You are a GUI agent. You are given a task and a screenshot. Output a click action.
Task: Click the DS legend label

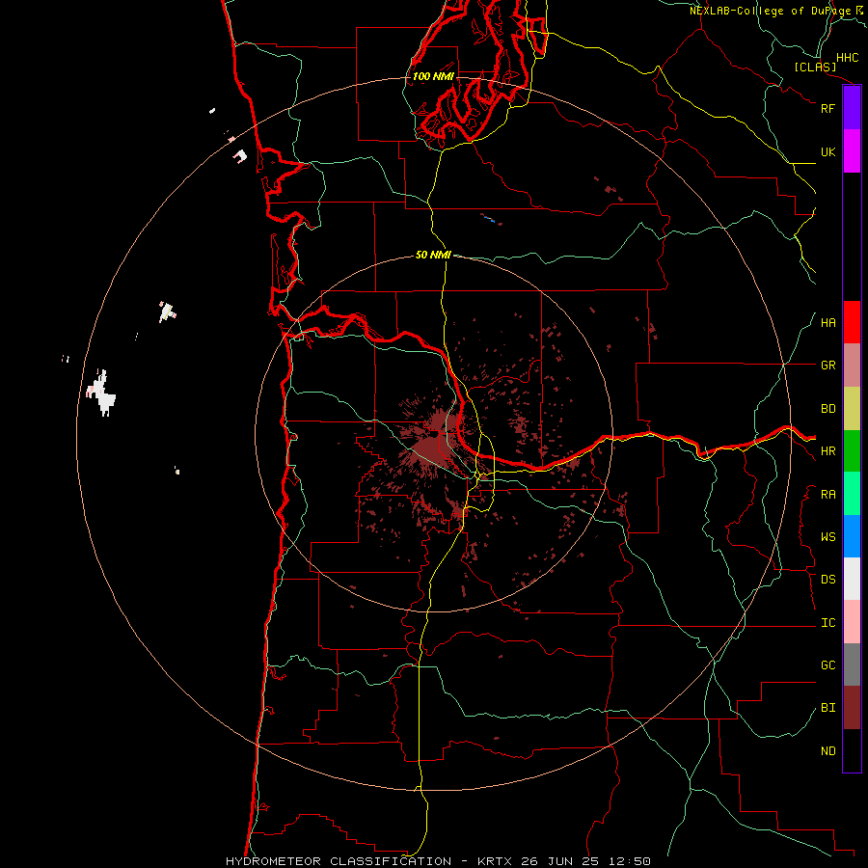[x=827, y=580]
